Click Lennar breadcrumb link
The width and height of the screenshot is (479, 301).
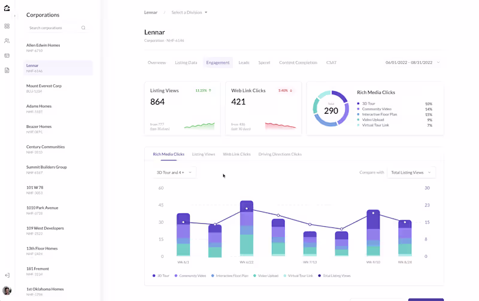tap(151, 13)
